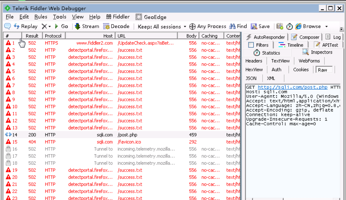
Task: Switch to the Log tab
Action: [x=333, y=37]
